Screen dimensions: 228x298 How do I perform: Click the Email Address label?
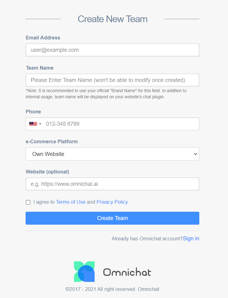pyautogui.click(x=43, y=38)
